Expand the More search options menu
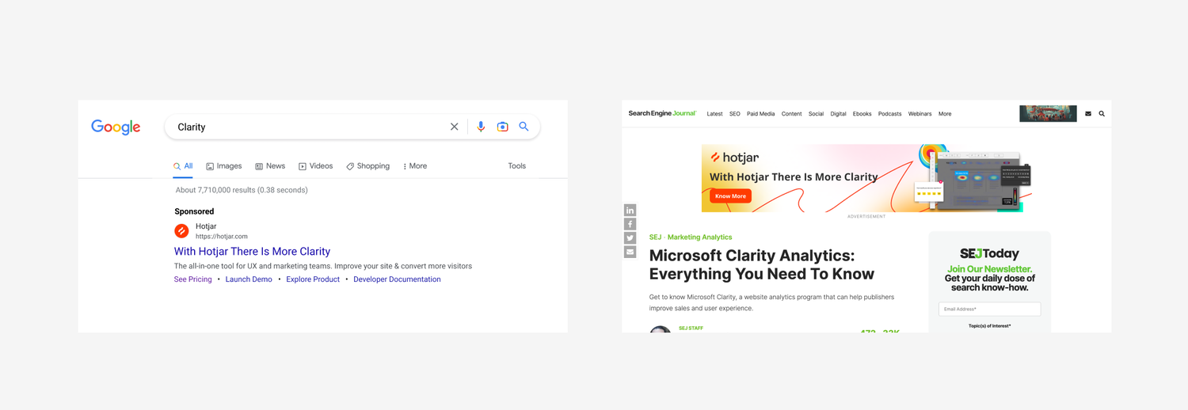Screen dimensions: 1188x410 (x=415, y=166)
